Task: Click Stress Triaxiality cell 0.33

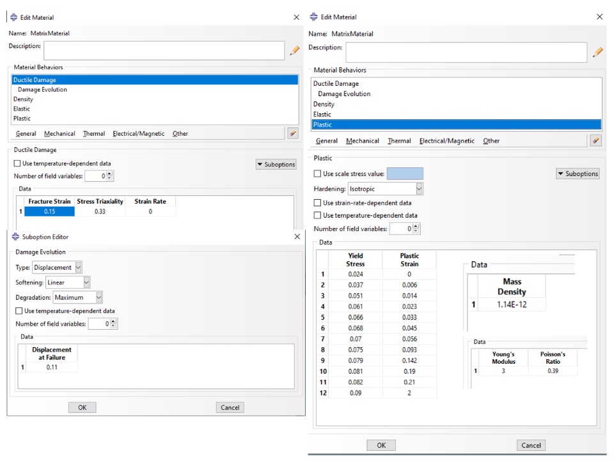Action: [x=100, y=211]
